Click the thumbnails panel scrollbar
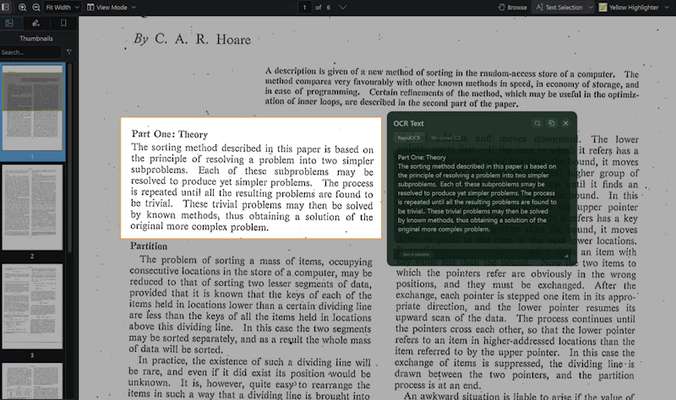The image size is (676, 400). pyautogui.click(x=70, y=157)
